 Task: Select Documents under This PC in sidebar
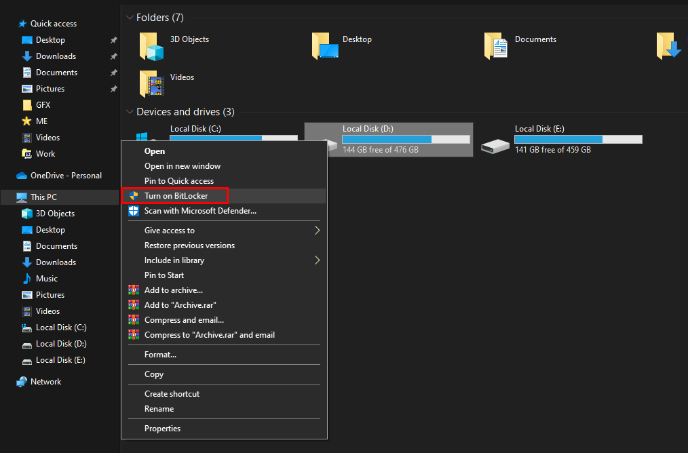56,246
